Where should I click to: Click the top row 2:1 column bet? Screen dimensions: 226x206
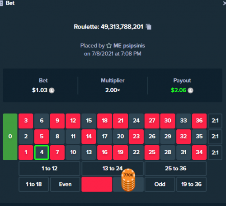[215, 121]
